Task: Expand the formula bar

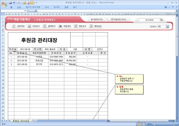Action: 177,11
